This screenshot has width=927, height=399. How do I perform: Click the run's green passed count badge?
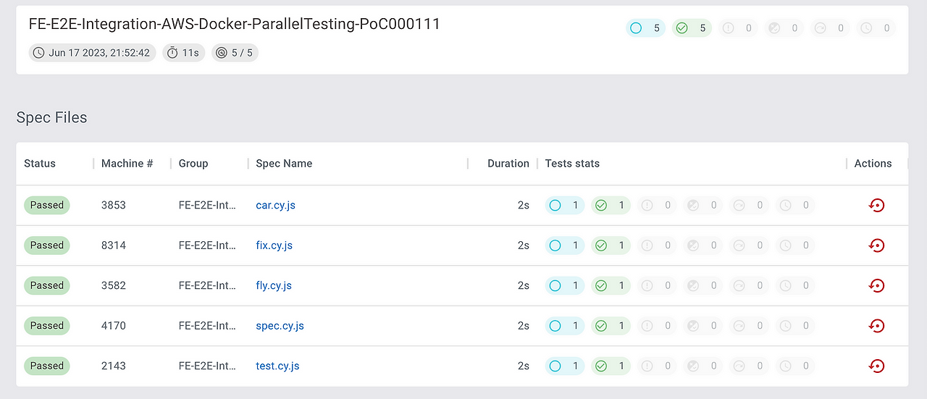(692, 28)
